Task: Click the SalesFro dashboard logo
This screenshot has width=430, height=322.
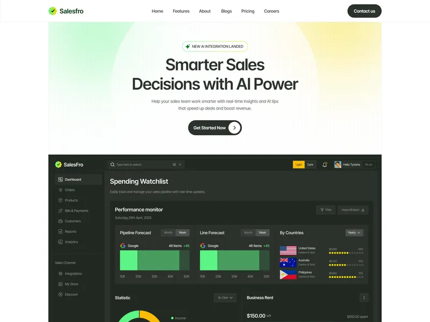Action: tap(69, 165)
